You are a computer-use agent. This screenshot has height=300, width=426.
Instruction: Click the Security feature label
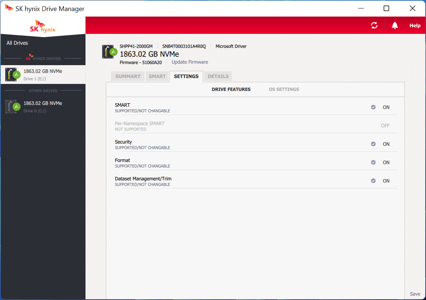point(123,142)
